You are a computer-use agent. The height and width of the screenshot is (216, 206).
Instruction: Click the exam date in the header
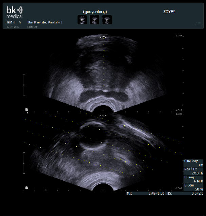click(13, 27)
